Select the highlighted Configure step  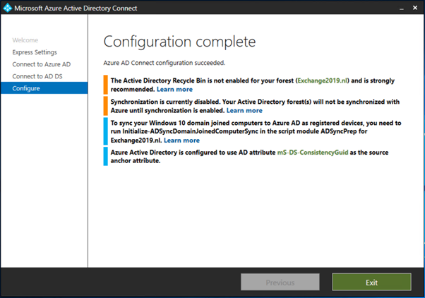(x=26, y=88)
